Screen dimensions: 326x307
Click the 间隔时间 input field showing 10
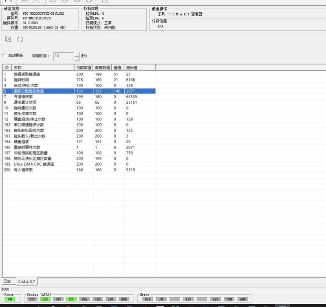click(x=64, y=56)
